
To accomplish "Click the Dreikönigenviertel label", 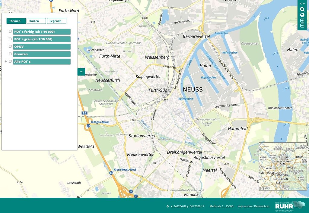I will (x=184, y=152).
